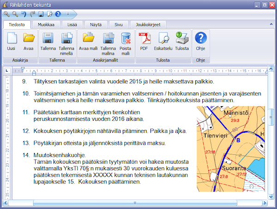Image resolution: width=277 pixels, height=209 pixels.
Task: Click the undo arrow in quick toolbar
Action: tap(24, 14)
